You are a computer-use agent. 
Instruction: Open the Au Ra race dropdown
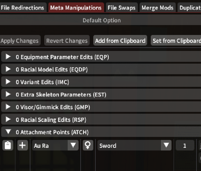(x=55, y=146)
